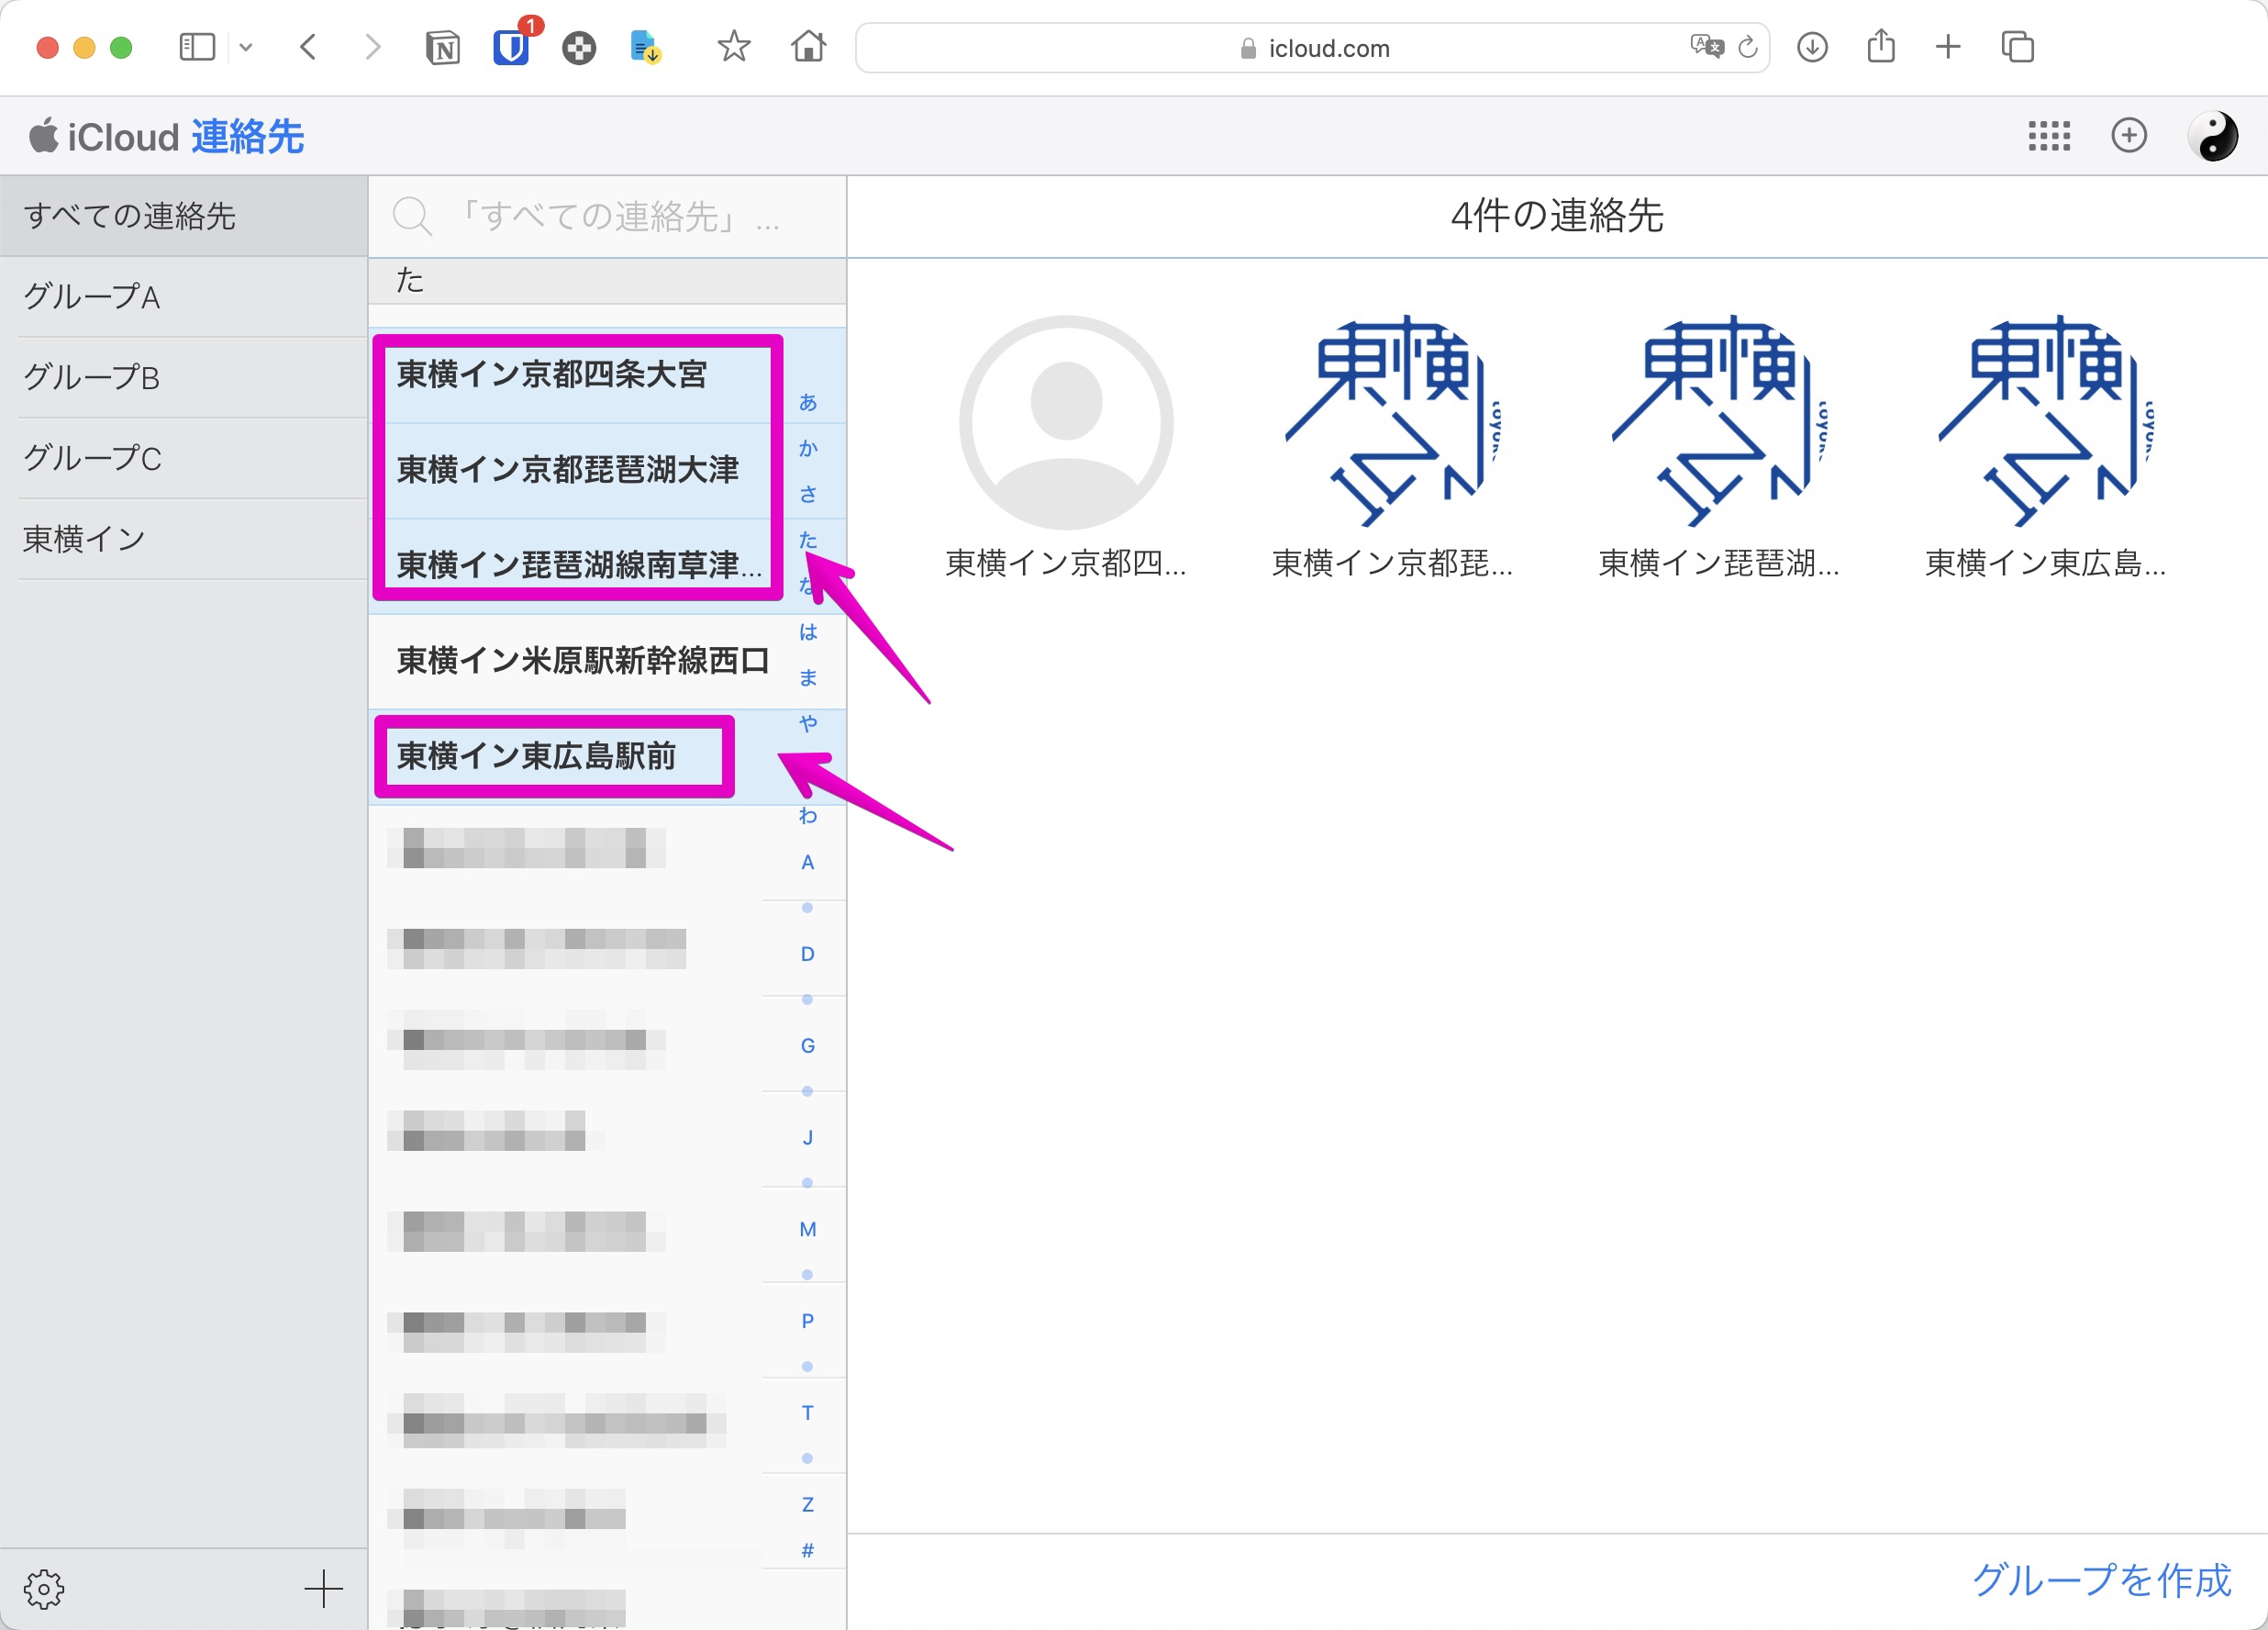The width and height of the screenshot is (2268, 1630).
Task: Show downloads with the download icon
Action: coord(1812,47)
